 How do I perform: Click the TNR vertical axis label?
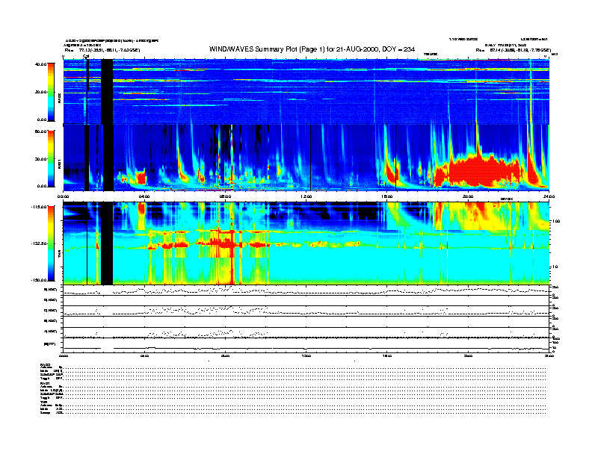(59, 255)
